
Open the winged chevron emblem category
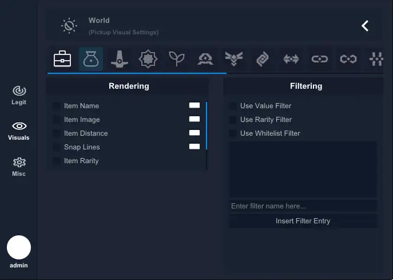coord(234,59)
